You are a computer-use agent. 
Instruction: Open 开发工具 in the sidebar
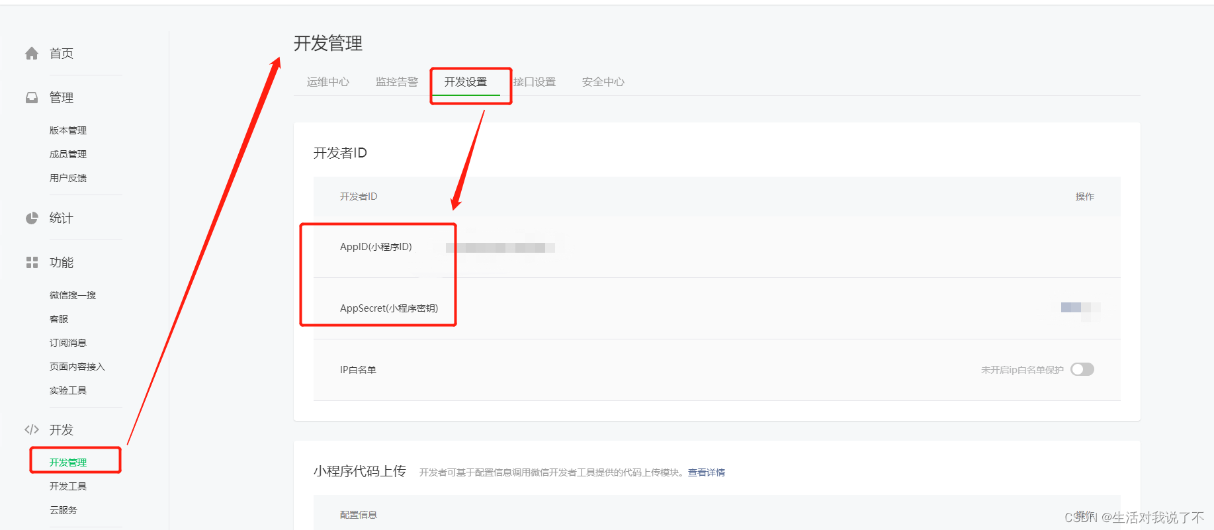[x=68, y=486]
